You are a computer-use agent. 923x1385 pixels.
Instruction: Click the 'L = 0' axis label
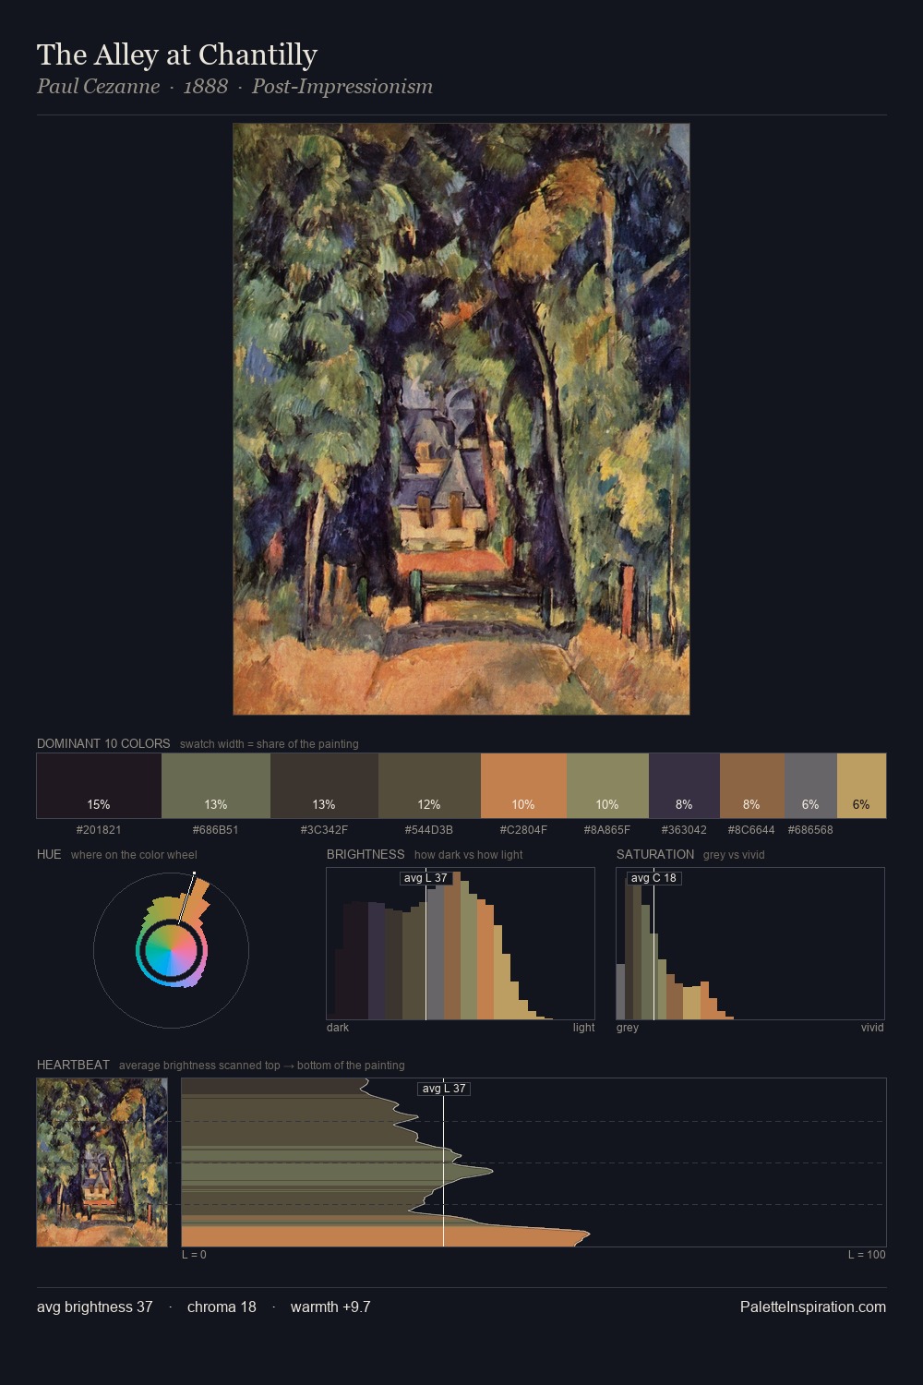pos(194,1255)
